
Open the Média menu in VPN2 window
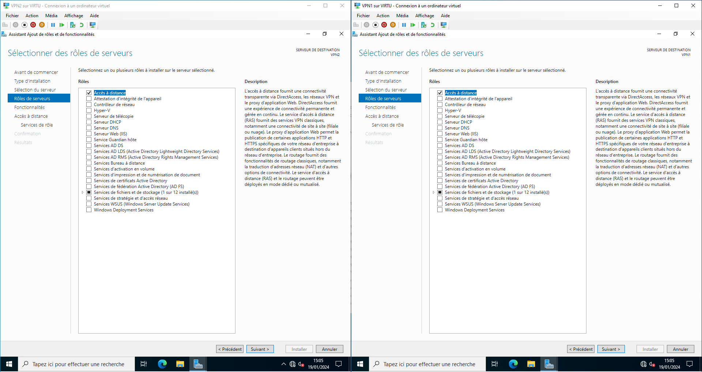(51, 16)
